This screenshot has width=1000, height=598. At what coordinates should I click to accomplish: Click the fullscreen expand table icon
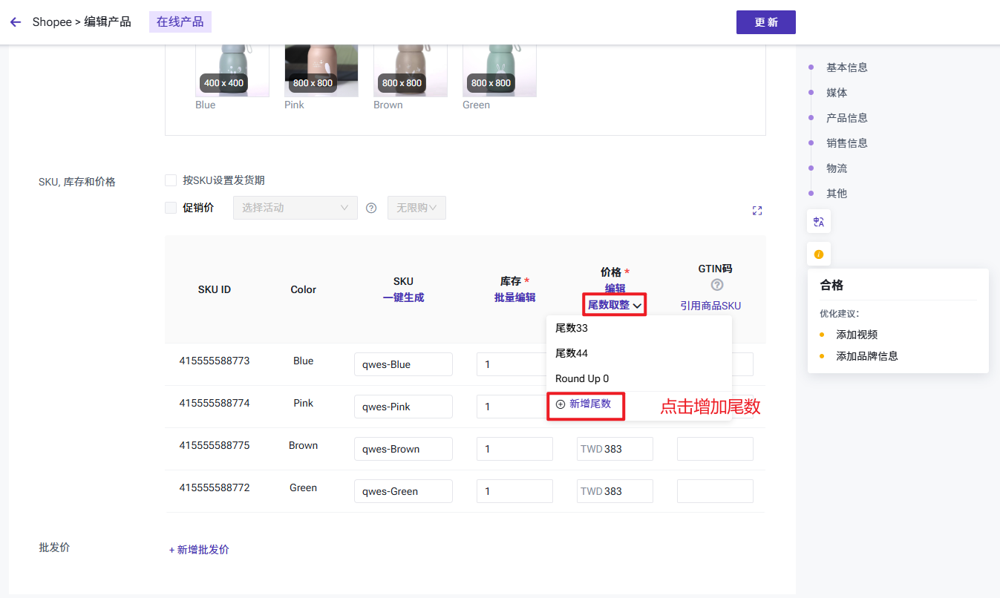point(756,211)
